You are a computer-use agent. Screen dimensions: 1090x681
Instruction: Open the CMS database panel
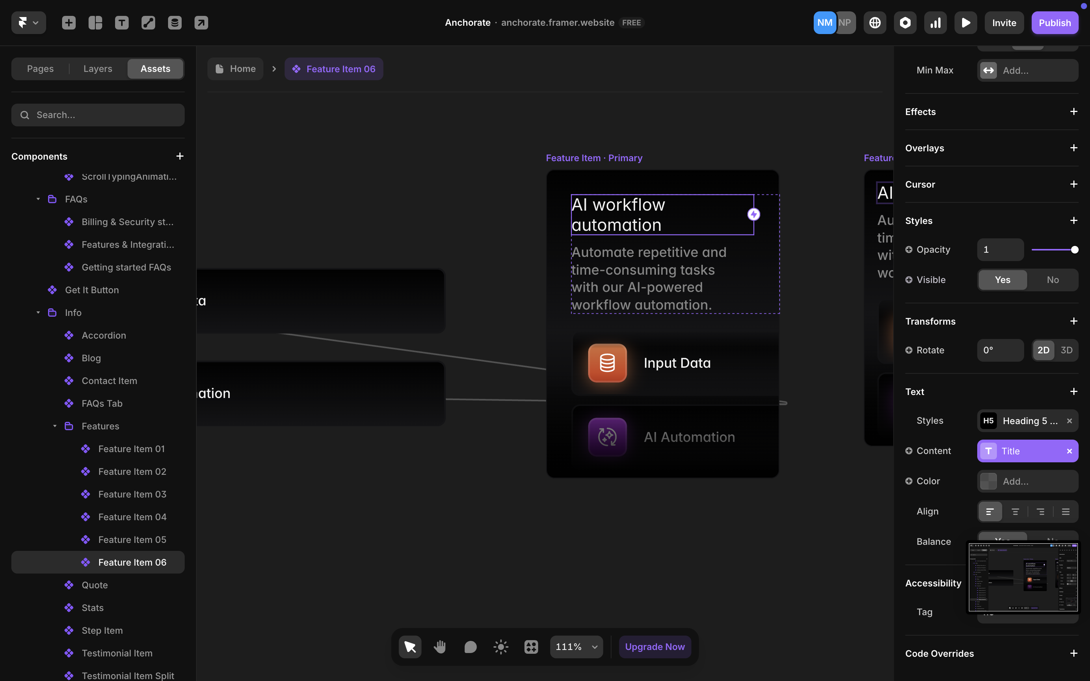(175, 23)
